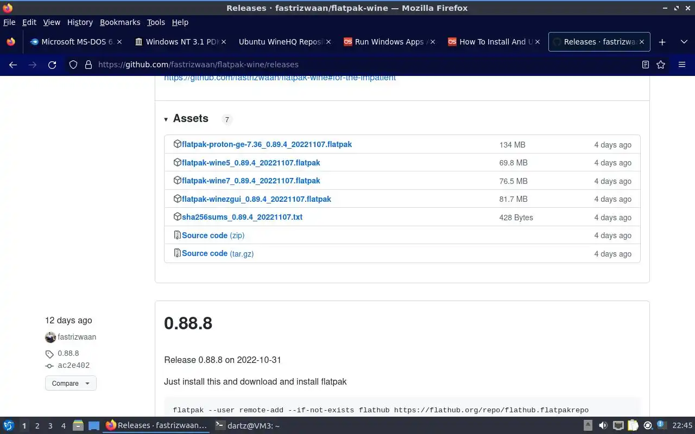Open the list all tabs dropdown
Viewport: 695px width, 434px height.
pos(683,42)
